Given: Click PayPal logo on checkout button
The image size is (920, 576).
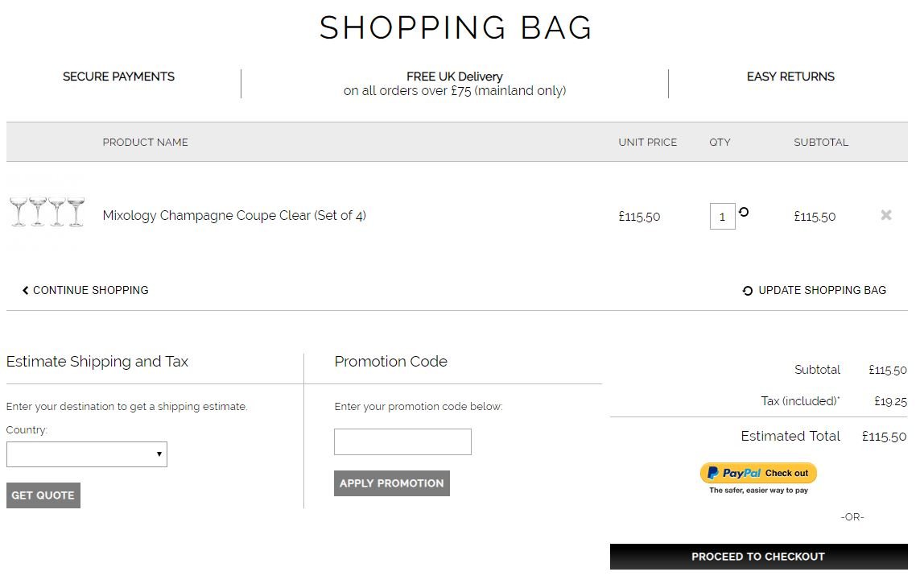Looking at the screenshot, I should pos(734,473).
